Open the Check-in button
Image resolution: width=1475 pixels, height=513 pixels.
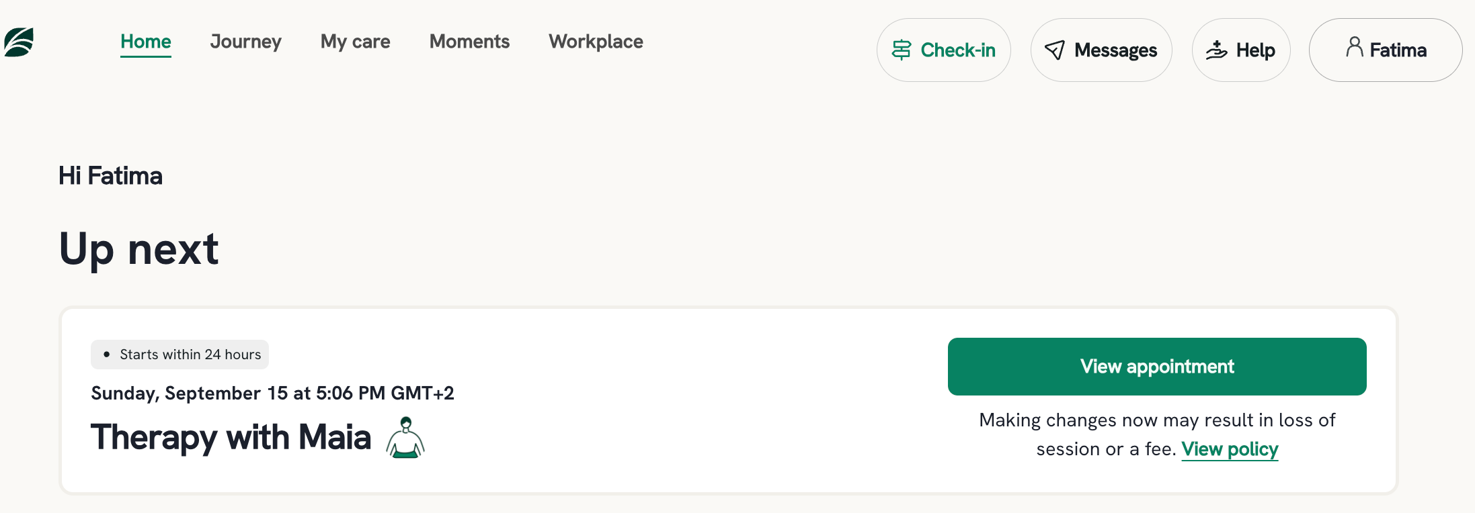[x=944, y=50]
